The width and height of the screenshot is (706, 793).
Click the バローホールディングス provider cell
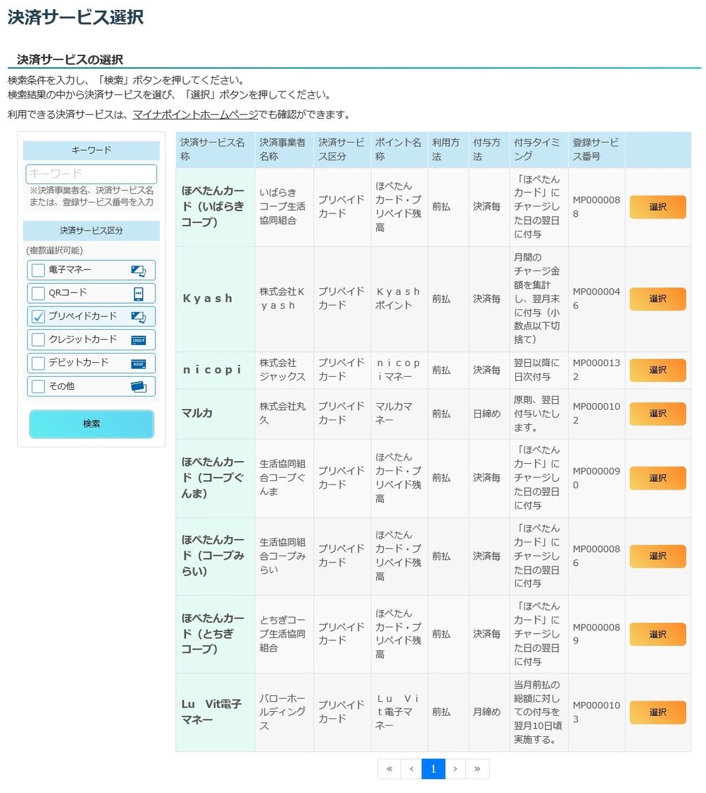point(284,712)
